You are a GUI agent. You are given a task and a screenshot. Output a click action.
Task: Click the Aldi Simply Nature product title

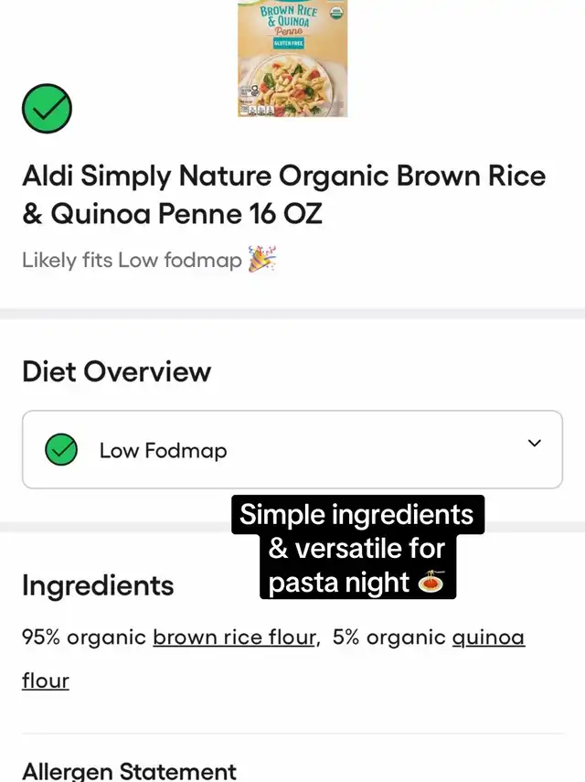click(x=283, y=194)
